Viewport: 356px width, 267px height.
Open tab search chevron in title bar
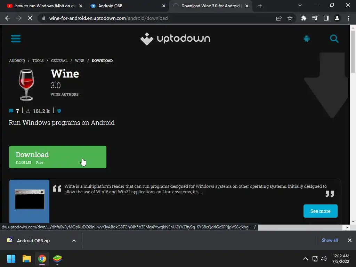tap(300, 5)
